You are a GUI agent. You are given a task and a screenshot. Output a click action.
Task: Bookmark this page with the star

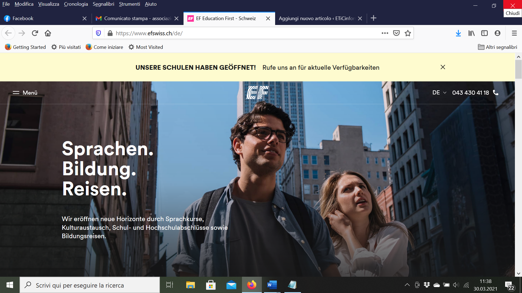point(408,33)
